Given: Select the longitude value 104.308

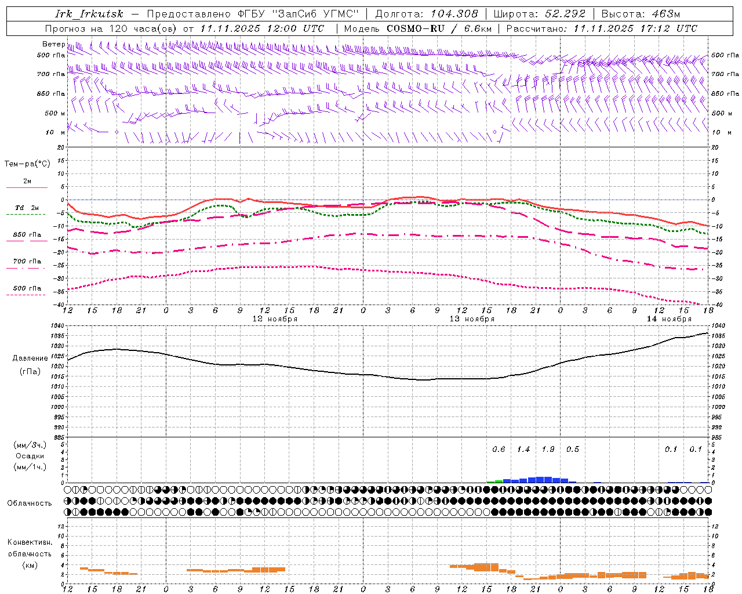Looking at the screenshot, I should [454, 14].
